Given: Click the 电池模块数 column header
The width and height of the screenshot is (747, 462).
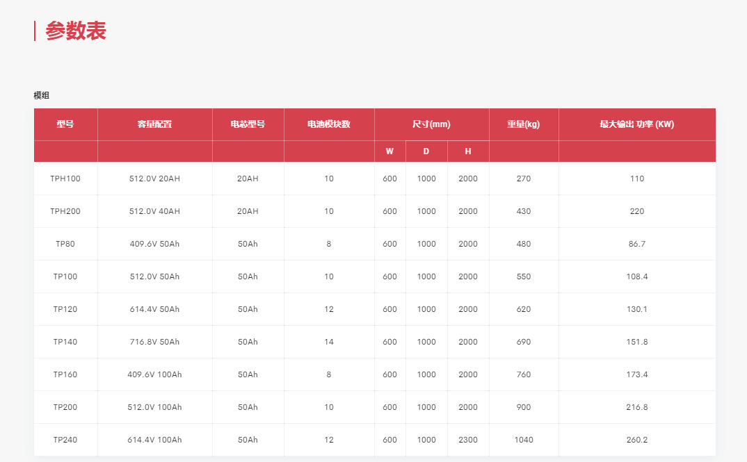Looking at the screenshot, I should click(329, 124).
